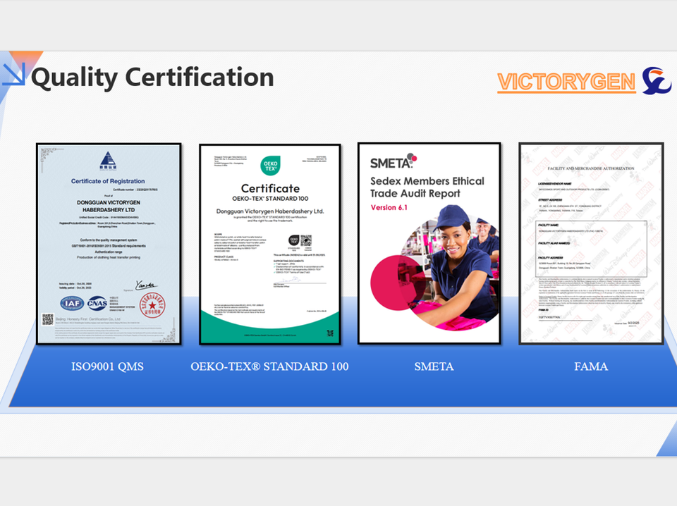Screen dimensions: 677x506
Task: Click the signature on the ISO certificate
Action: point(146,285)
